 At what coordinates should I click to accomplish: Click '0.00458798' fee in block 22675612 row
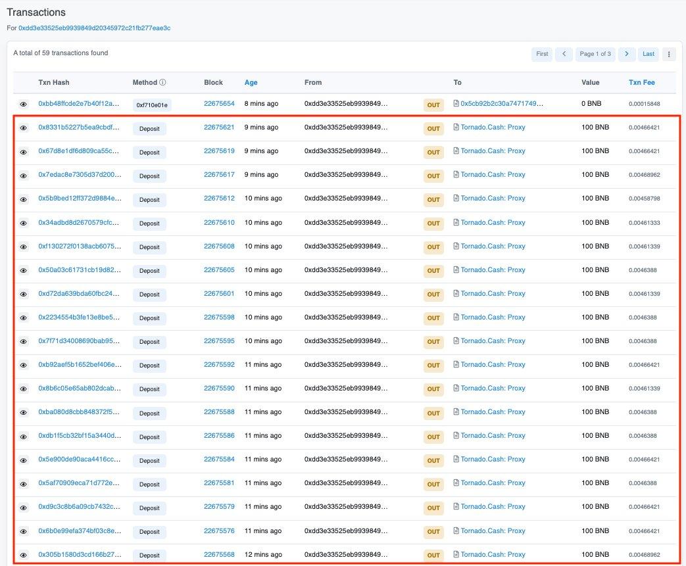645,199
